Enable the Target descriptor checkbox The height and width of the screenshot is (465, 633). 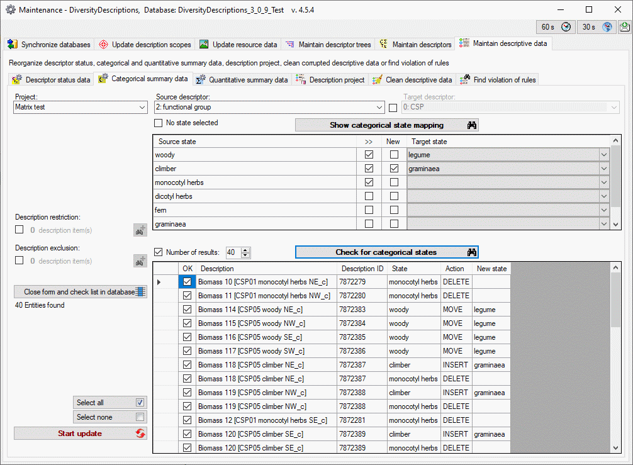pyautogui.click(x=393, y=108)
